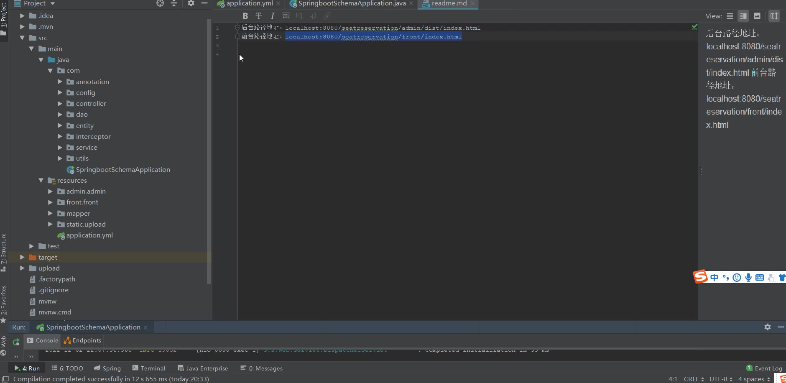Toggle Chinese/English input mode on Sogou bar
Image resolution: width=786 pixels, height=383 pixels.
click(714, 278)
